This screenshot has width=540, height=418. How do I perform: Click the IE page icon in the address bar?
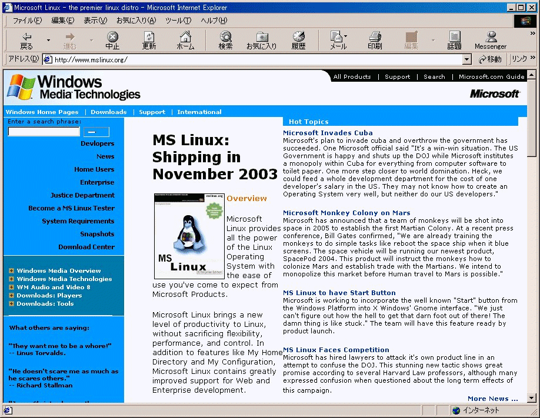[48, 59]
